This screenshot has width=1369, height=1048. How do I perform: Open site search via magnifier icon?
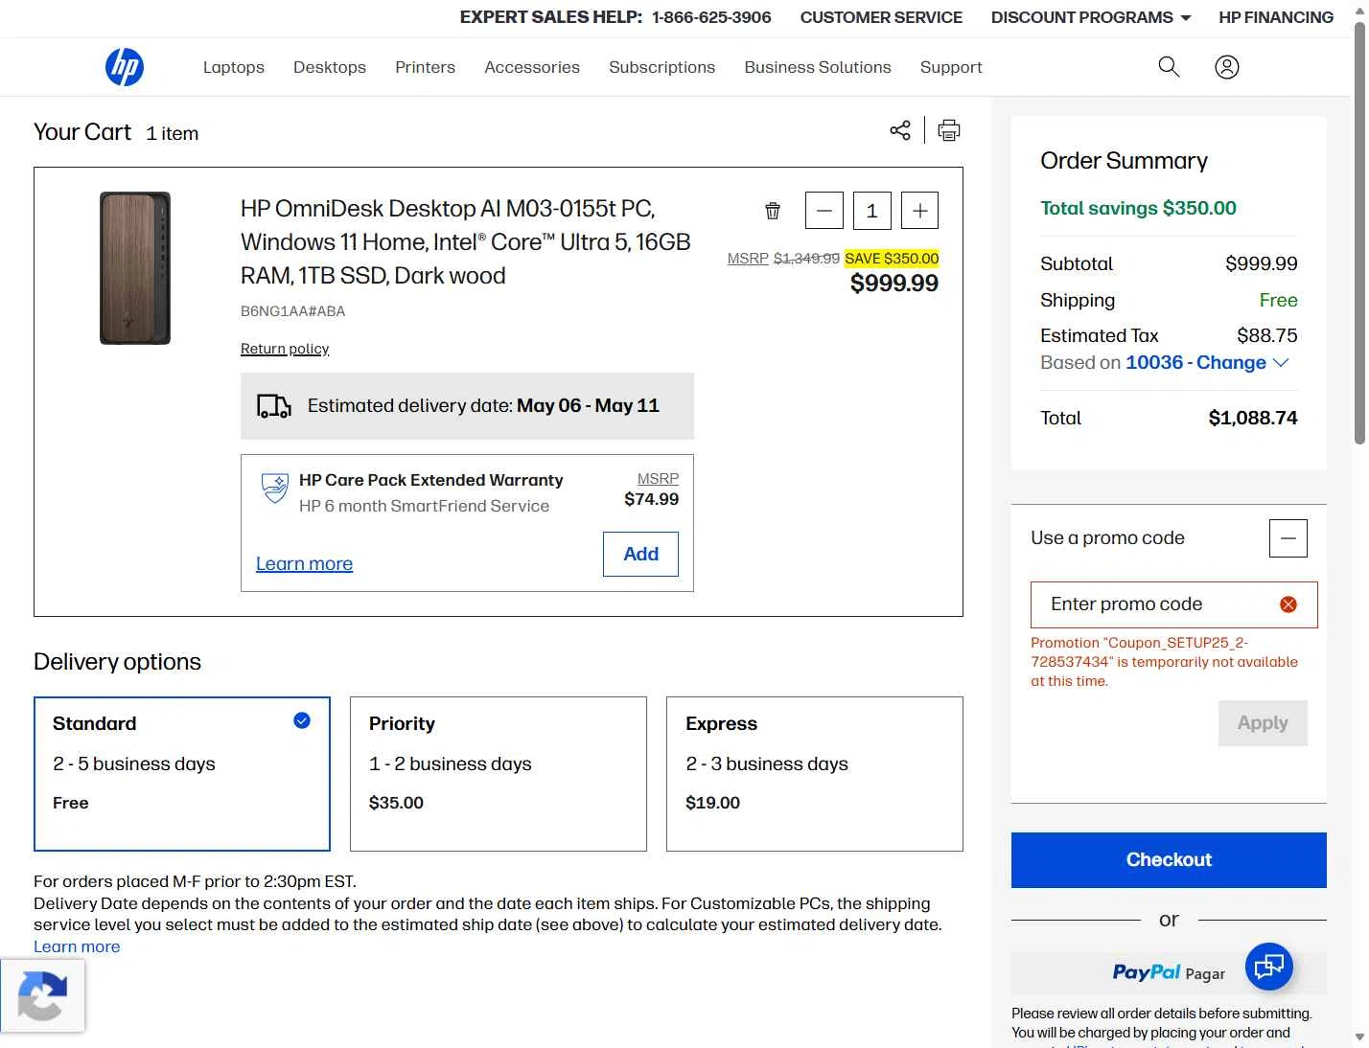point(1169,67)
